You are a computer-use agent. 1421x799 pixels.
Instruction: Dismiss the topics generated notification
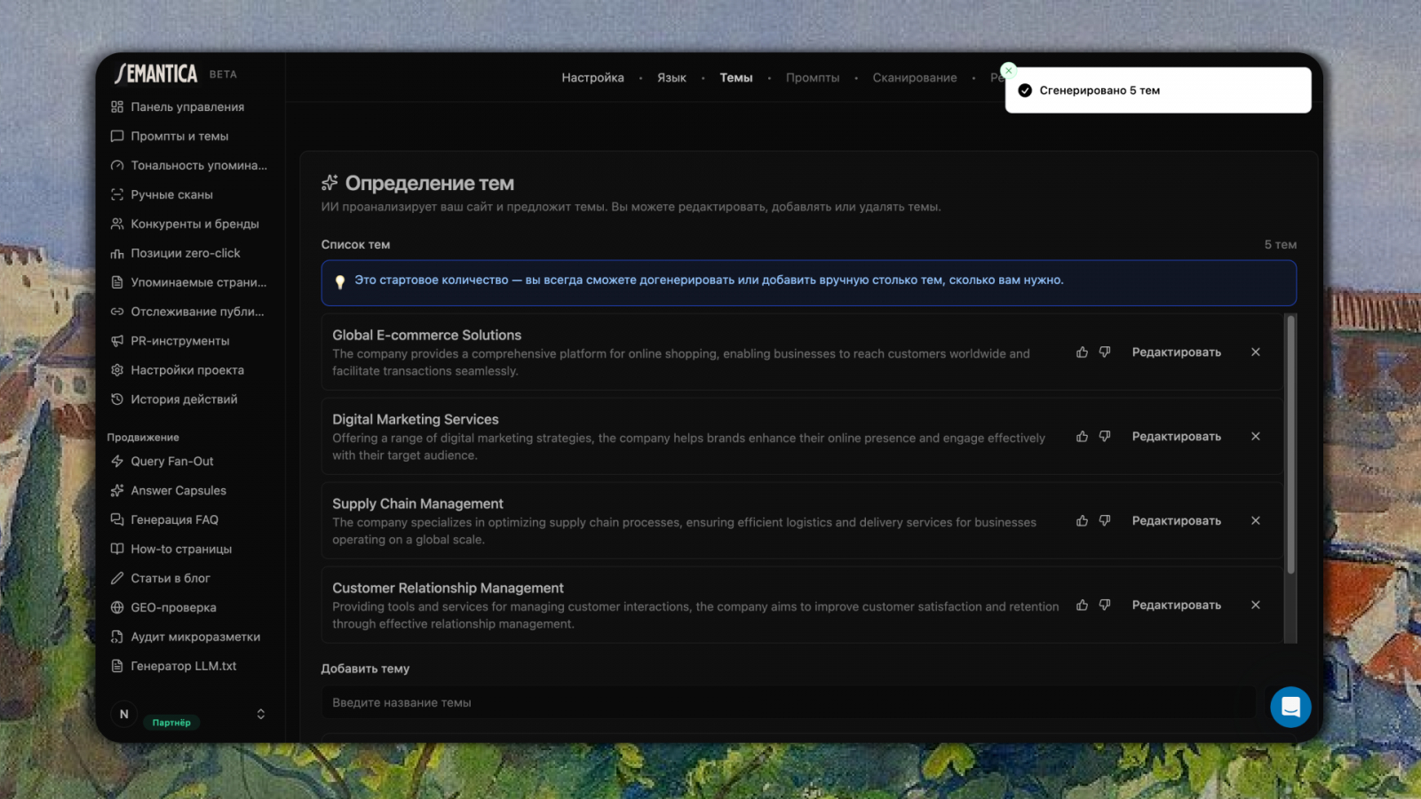click(1009, 70)
